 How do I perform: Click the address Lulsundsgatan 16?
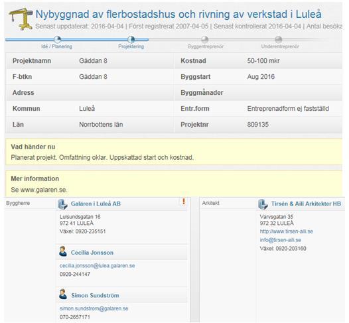(80, 217)
